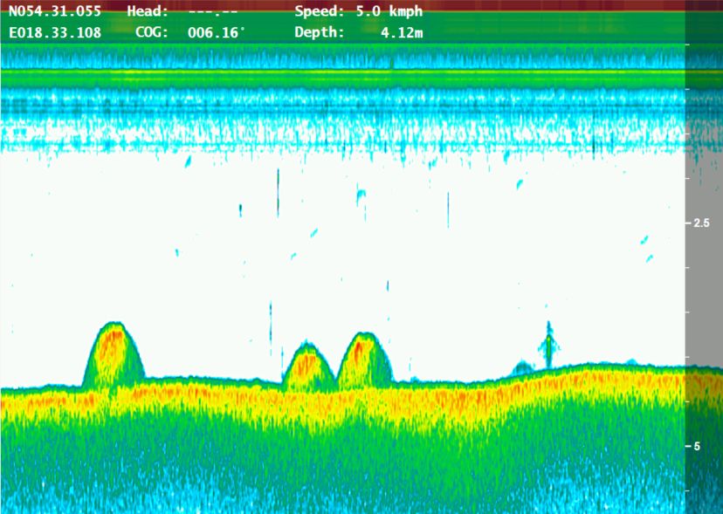Click the 5 depth scale label

click(697, 446)
